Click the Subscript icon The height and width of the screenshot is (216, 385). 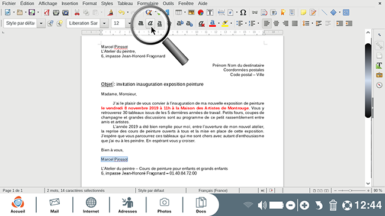[x=190, y=23]
